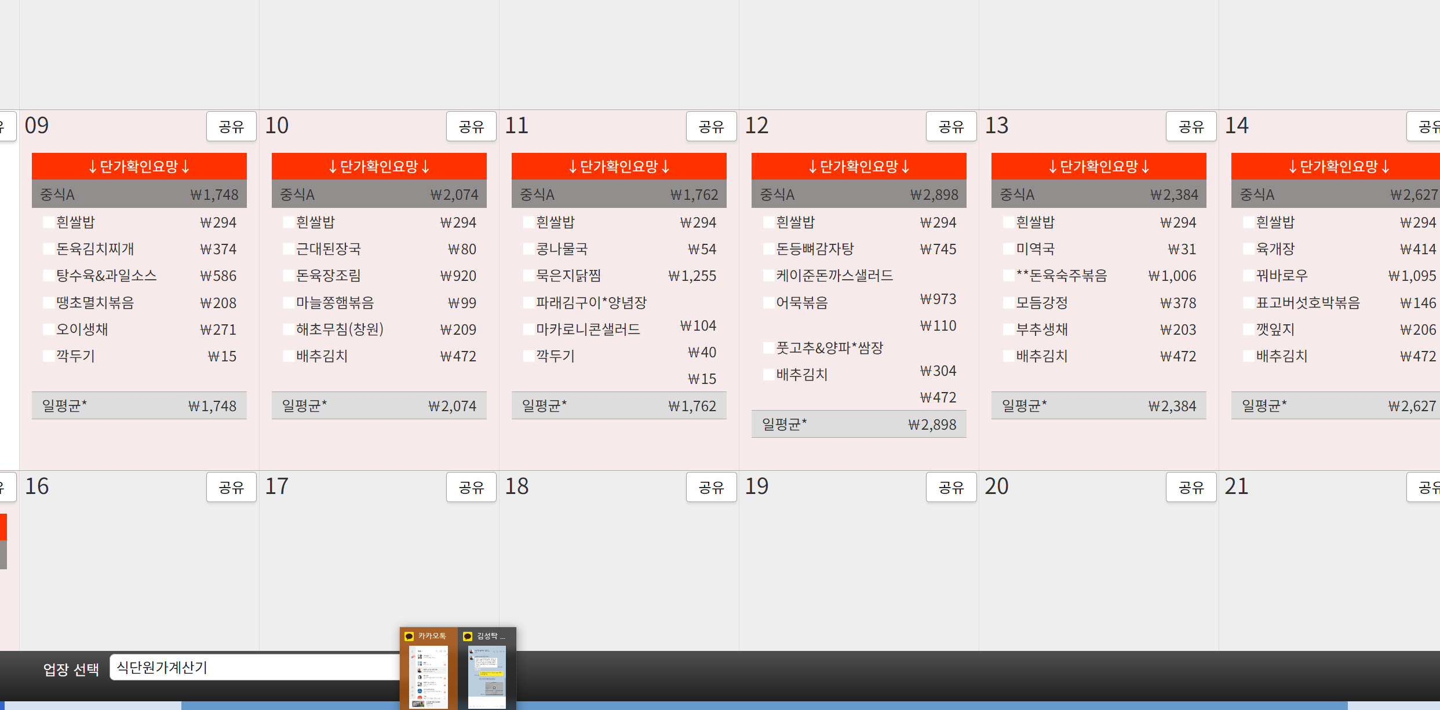Click the 일평균 summary row on day 13
This screenshot has width=1440, height=710.
pyautogui.click(x=1099, y=405)
